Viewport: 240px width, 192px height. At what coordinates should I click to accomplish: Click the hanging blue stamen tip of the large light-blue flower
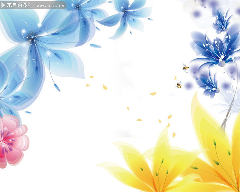point(57,88)
